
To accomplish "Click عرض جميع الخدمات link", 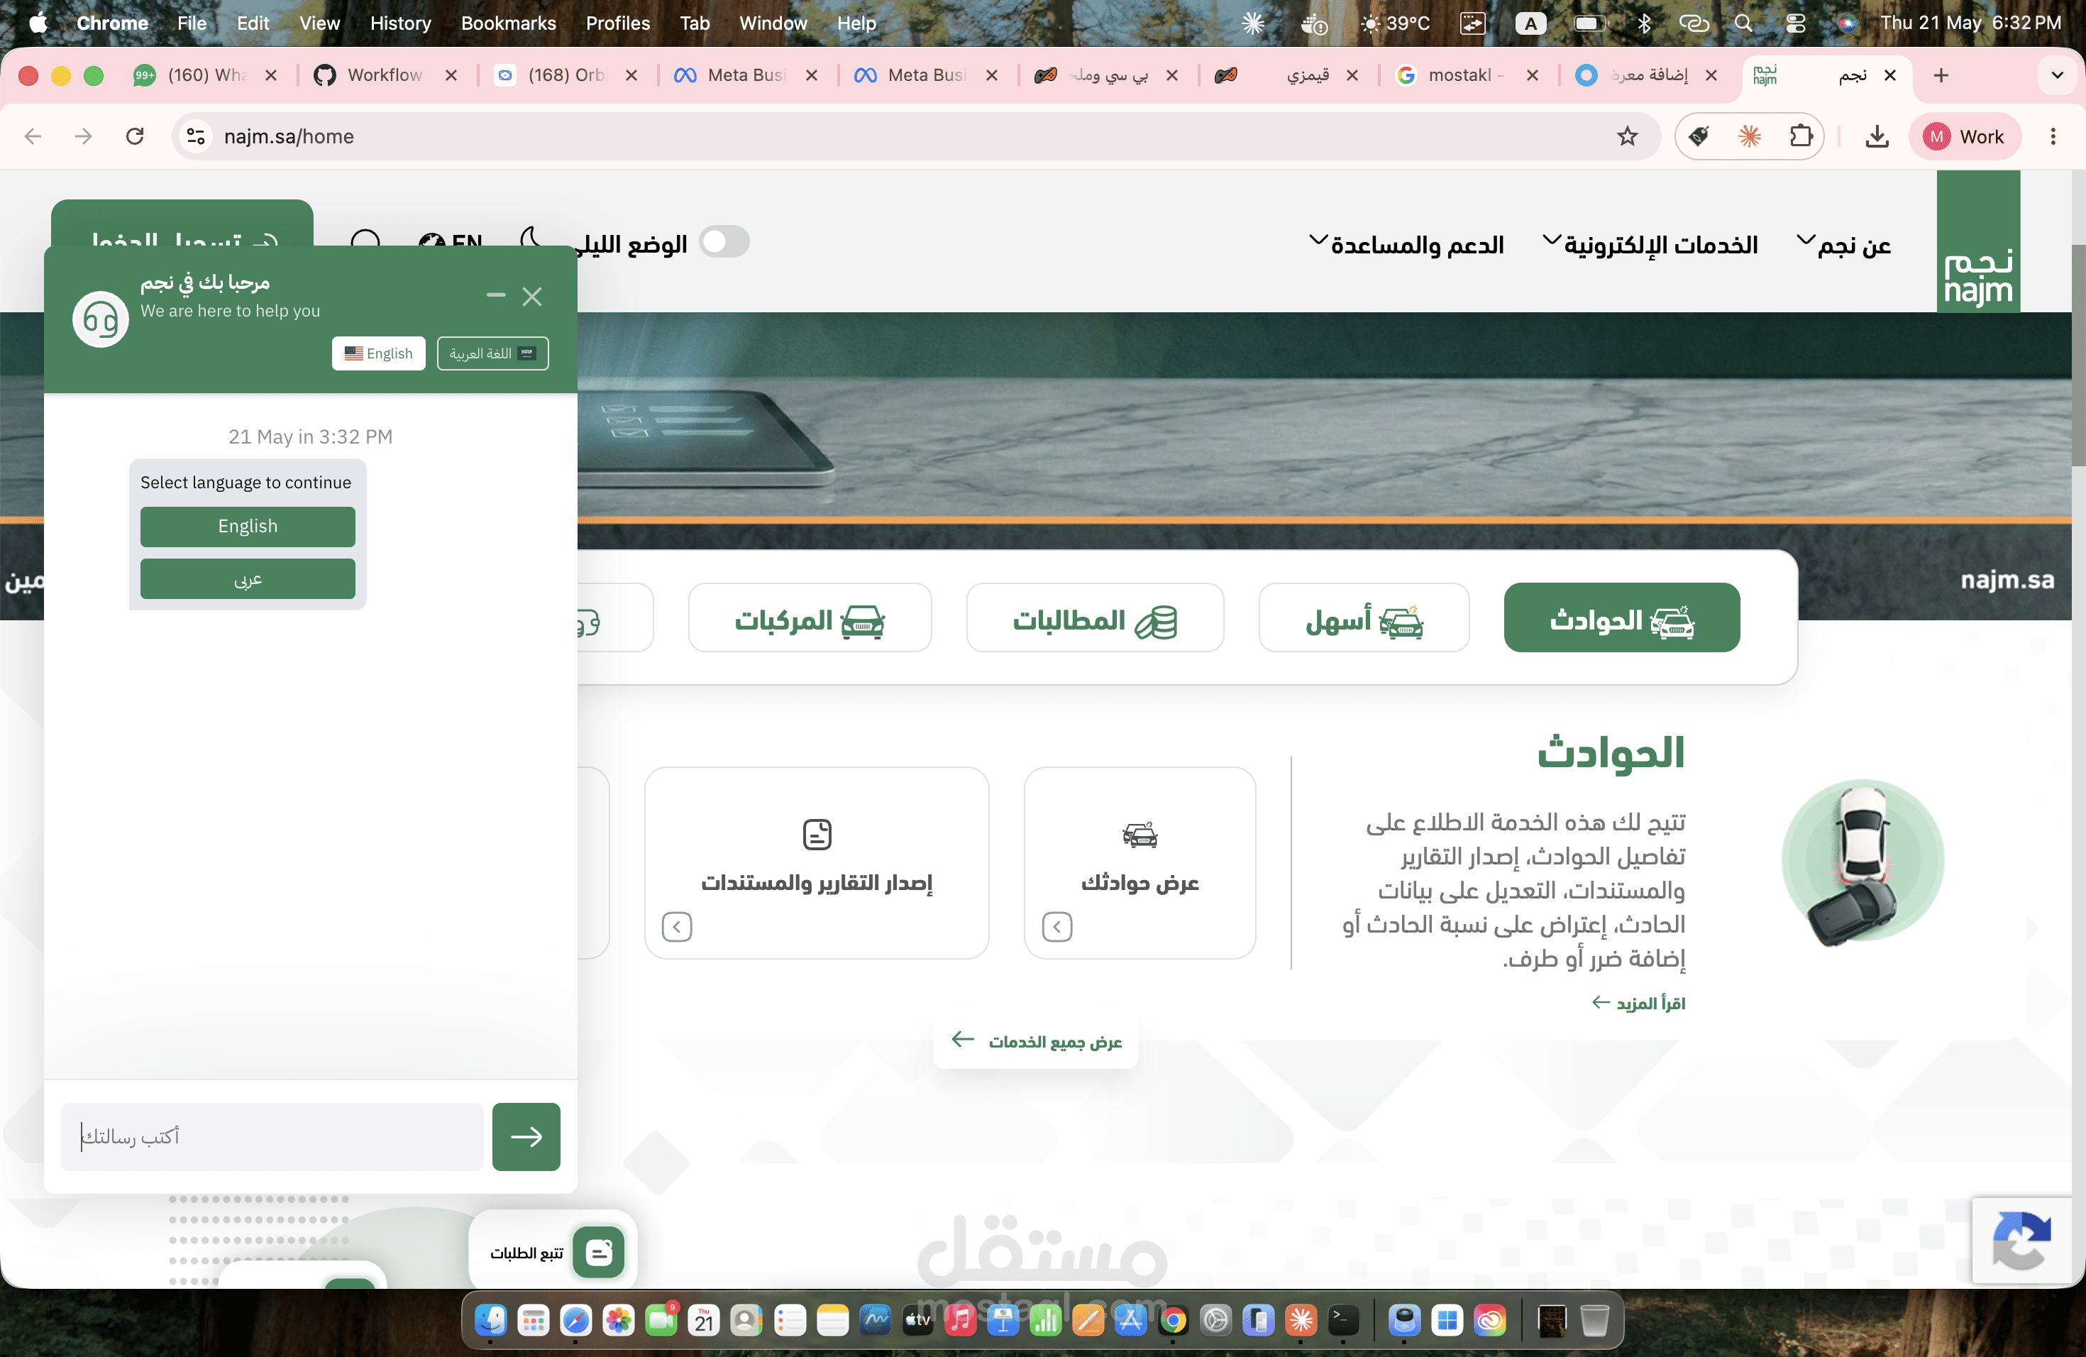I will click(1036, 1041).
